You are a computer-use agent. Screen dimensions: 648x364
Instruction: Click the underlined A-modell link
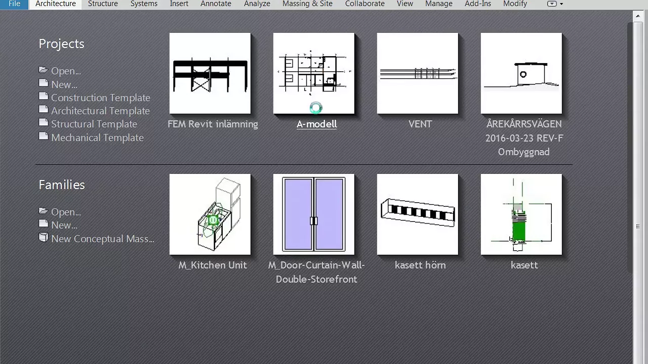[316, 124]
